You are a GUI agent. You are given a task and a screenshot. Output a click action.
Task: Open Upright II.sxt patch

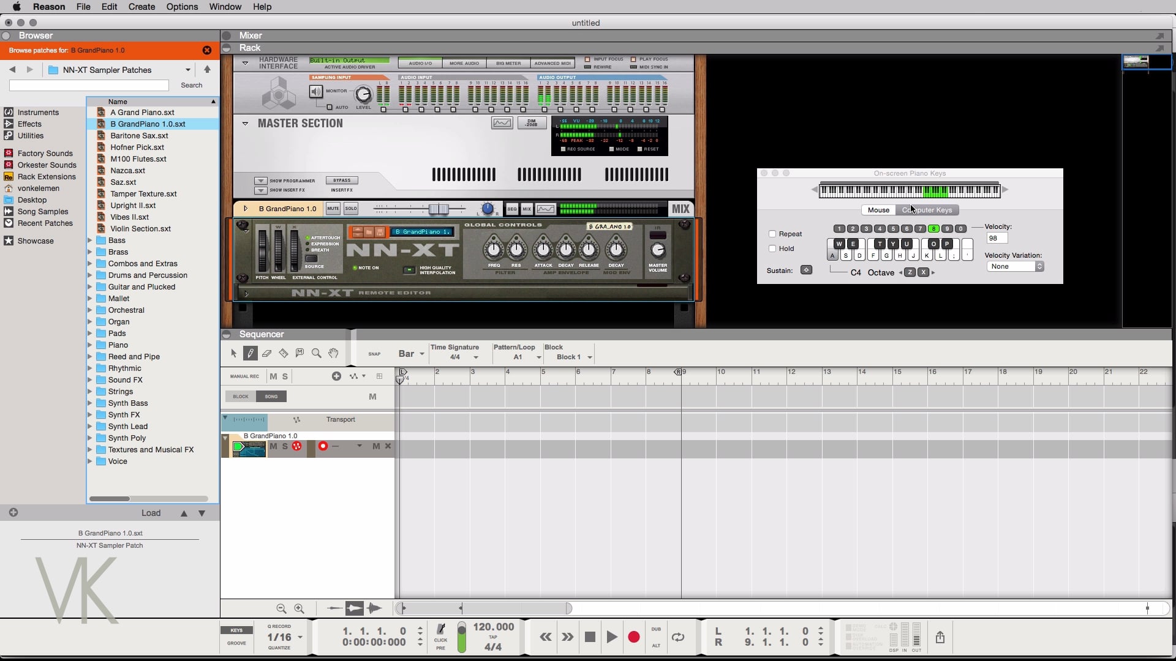coord(133,206)
